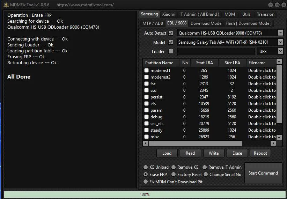The width and height of the screenshot is (287, 199).
Task: Check the sec_efs partition checkbox
Action: pos(146,123)
